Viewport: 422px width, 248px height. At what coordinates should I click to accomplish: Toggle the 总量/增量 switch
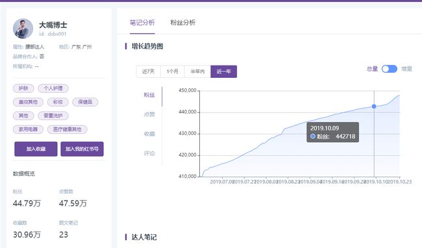389,69
